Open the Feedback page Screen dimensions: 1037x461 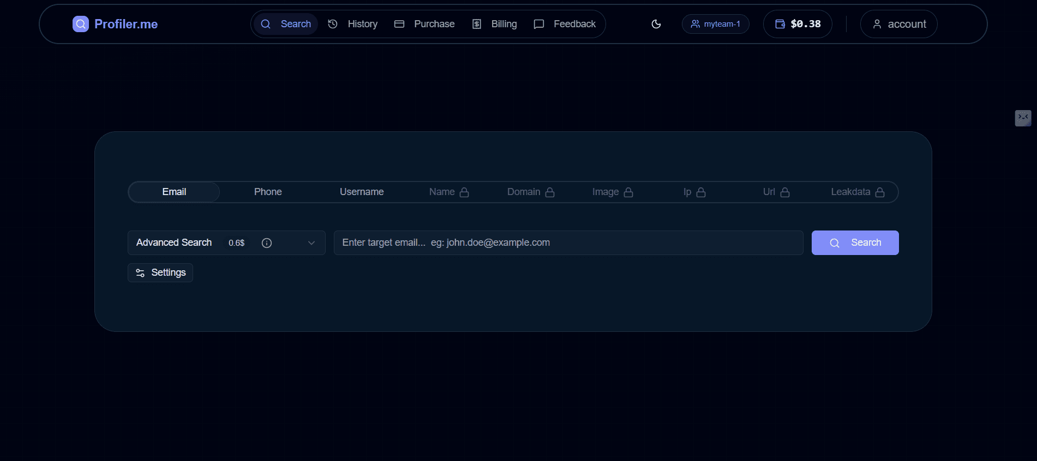tap(565, 24)
